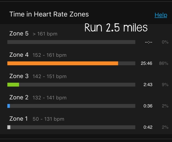Select the 0:42 time value
The height and width of the screenshot is (142, 172).
coord(148,127)
